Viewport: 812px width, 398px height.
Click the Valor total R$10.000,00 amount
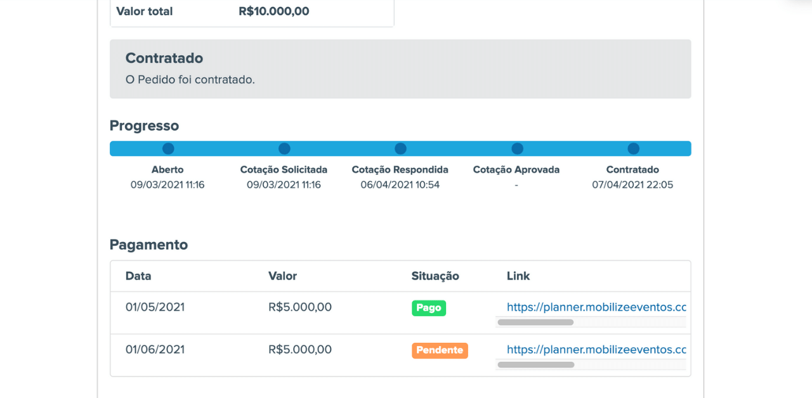click(274, 11)
